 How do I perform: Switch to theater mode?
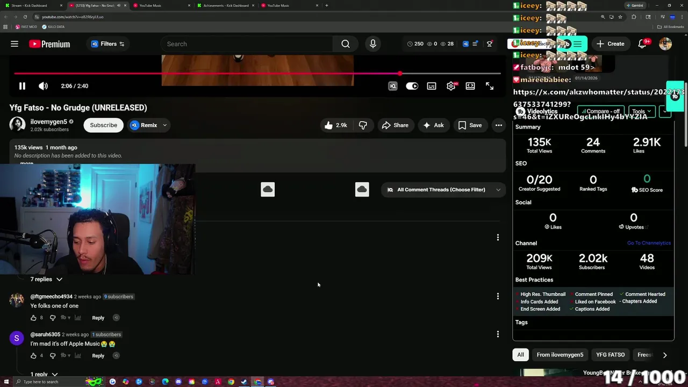coord(470,86)
